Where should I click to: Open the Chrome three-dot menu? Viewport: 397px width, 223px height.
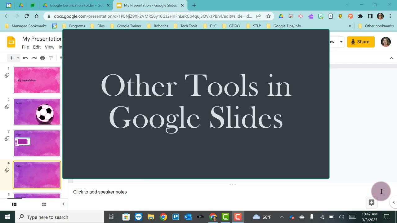(390, 16)
